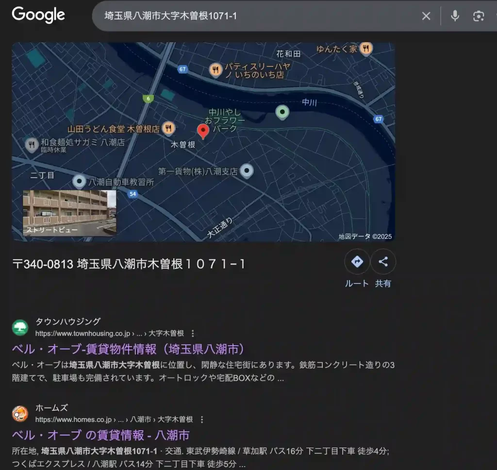Tap the voice search microphone icon

pyautogui.click(x=455, y=16)
